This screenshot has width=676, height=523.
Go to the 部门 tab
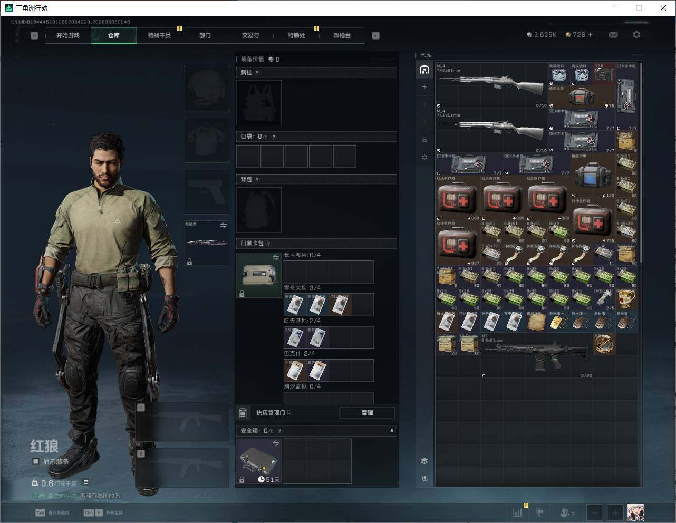[205, 35]
